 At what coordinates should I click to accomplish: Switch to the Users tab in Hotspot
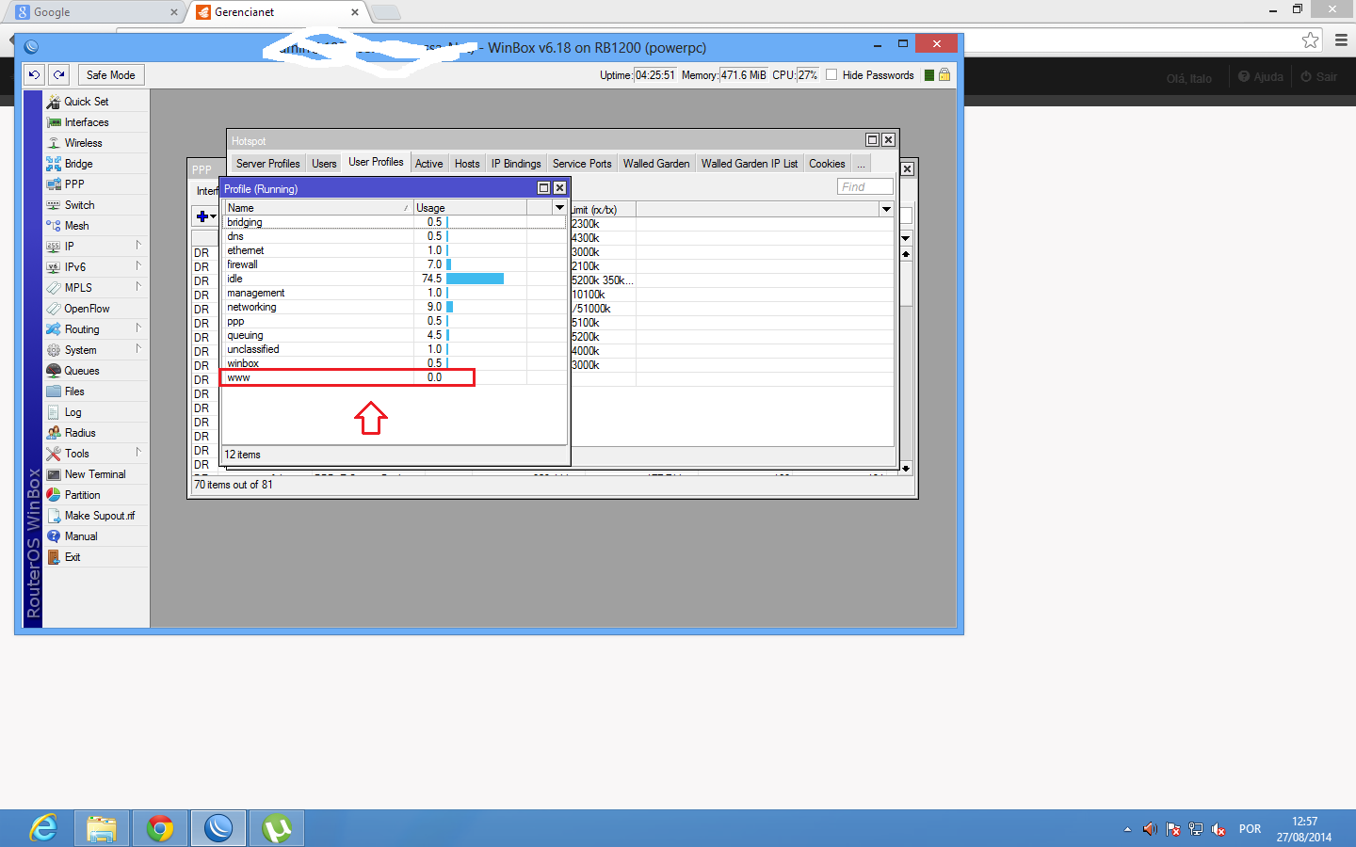[324, 164]
